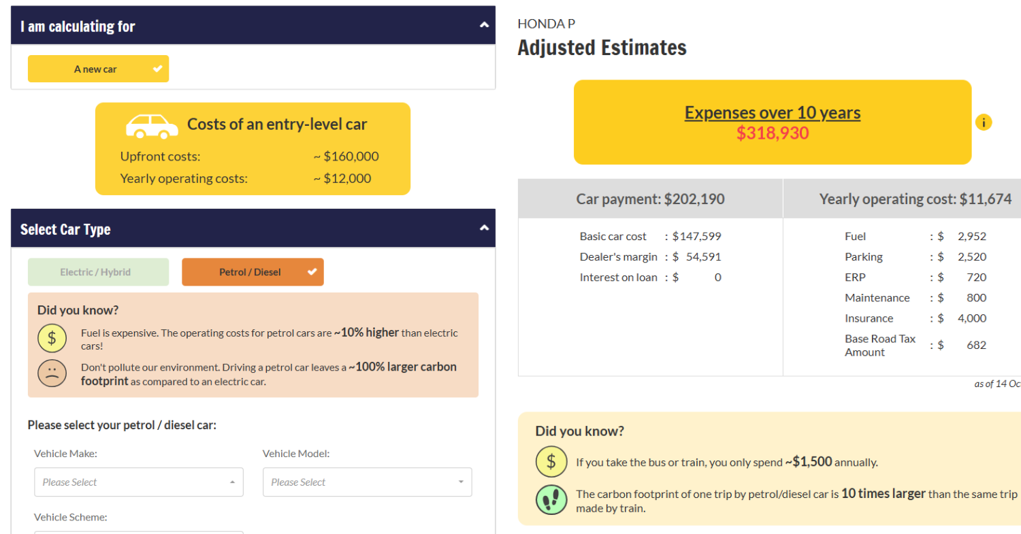This screenshot has width=1021, height=534.
Task: Collapse the I am calculating for section
Action: (x=484, y=25)
